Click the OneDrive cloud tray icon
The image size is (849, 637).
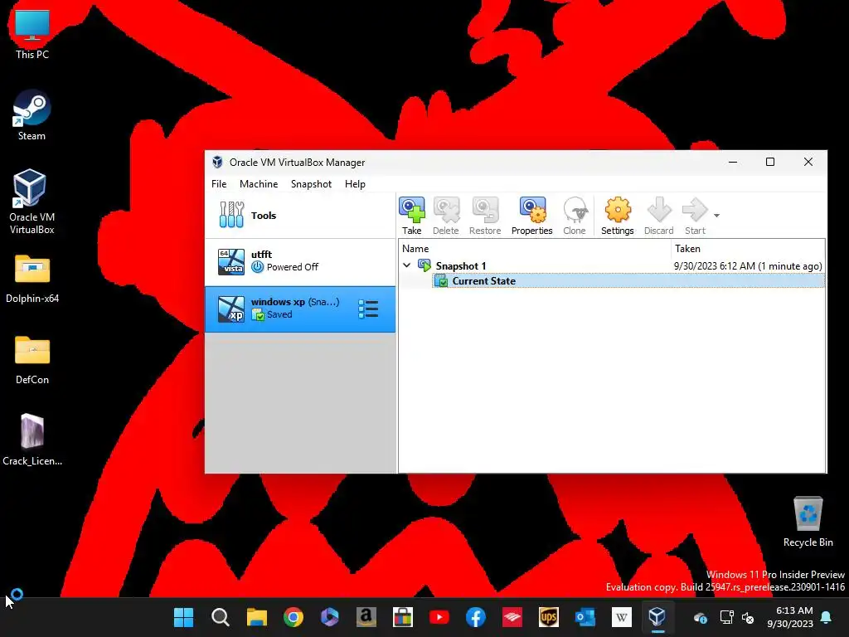[x=700, y=617]
